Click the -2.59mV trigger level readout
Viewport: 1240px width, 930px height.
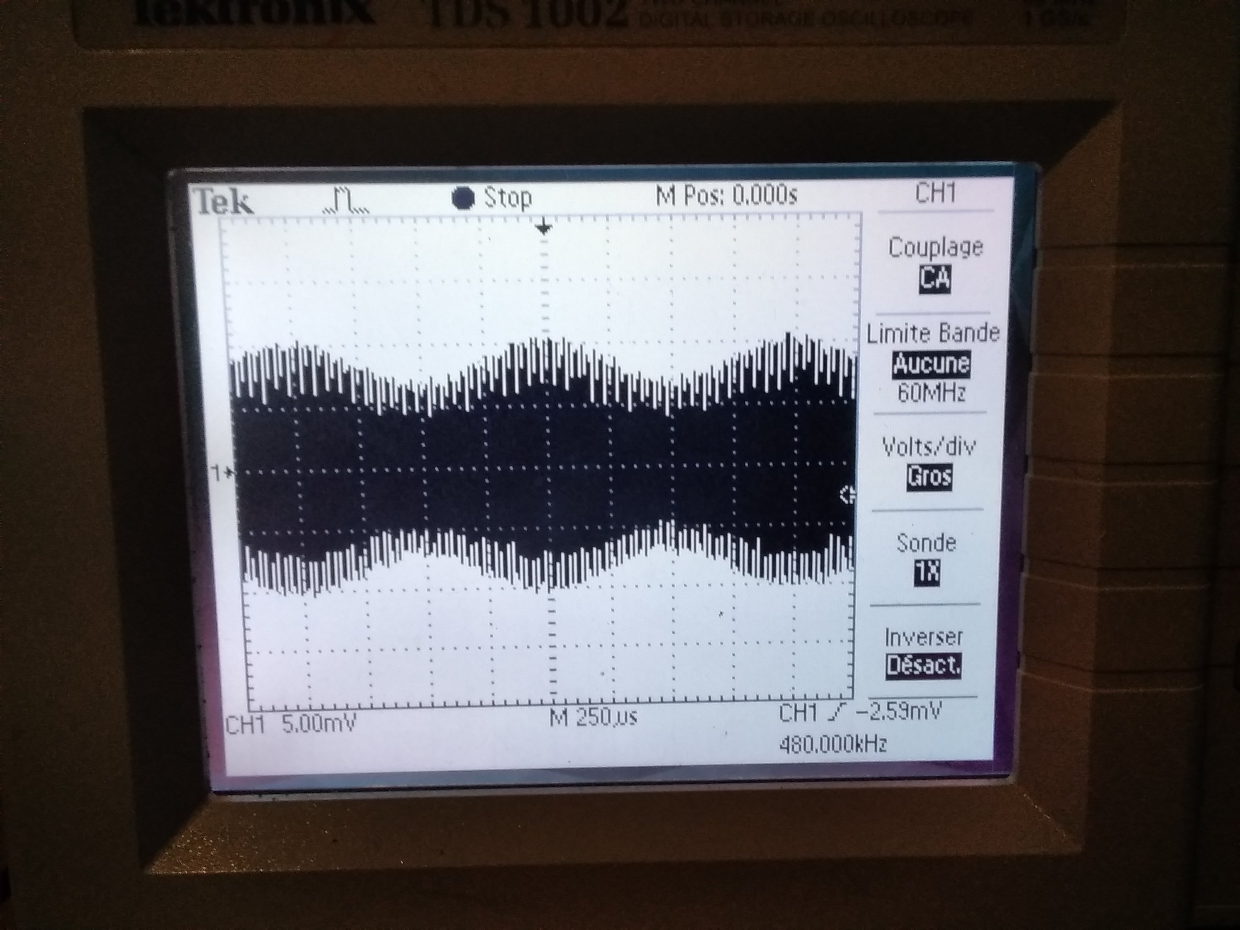click(x=898, y=711)
